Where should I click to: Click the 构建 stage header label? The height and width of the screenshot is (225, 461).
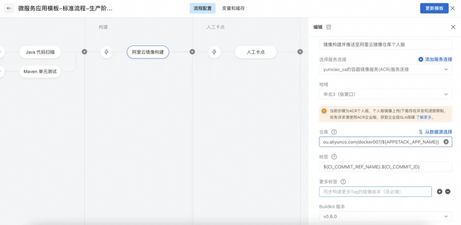coord(103,27)
